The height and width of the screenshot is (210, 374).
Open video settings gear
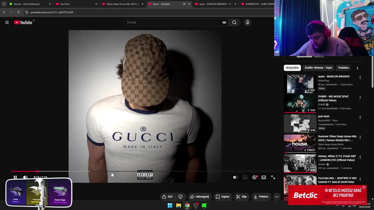pyautogui.click(x=254, y=177)
